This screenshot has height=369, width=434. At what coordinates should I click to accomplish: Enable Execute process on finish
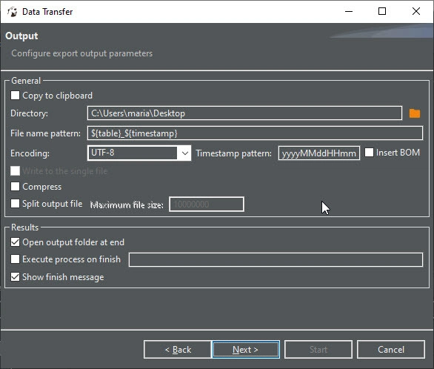point(15,259)
